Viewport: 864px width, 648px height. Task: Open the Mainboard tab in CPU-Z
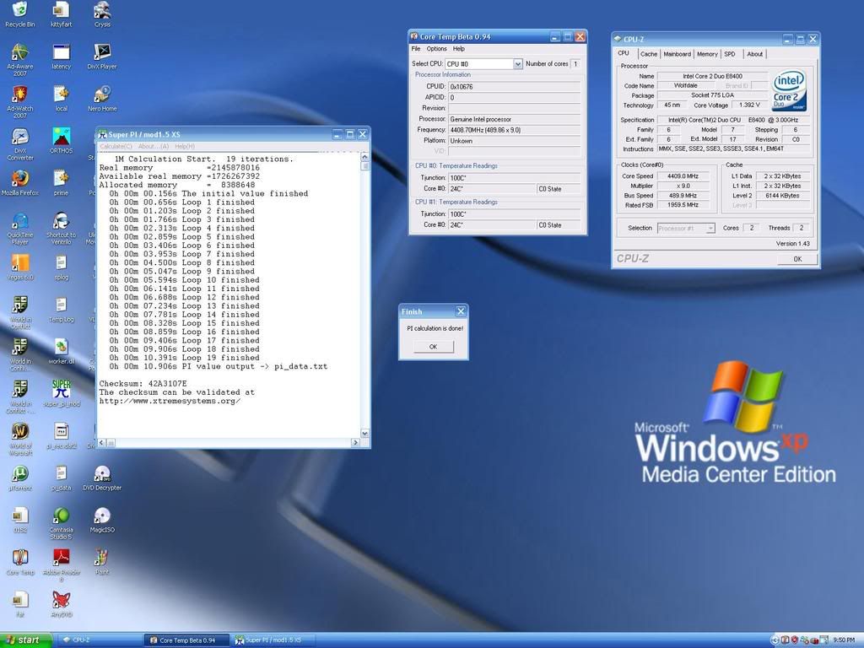[677, 54]
